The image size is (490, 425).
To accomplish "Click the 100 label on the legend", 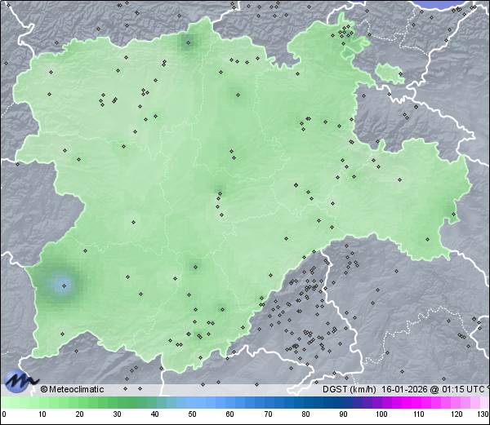I will coord(381,415).
